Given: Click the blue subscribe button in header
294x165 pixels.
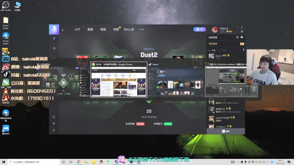Looking at the screenshot, I should (200, 29).
